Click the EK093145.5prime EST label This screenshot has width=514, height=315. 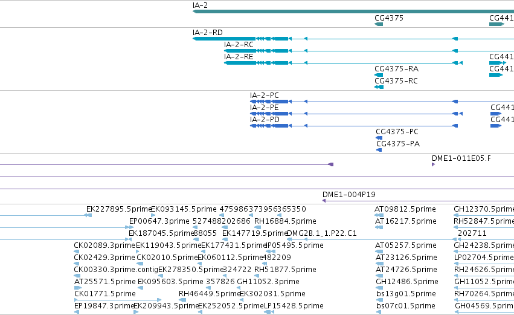click(184, 209)
